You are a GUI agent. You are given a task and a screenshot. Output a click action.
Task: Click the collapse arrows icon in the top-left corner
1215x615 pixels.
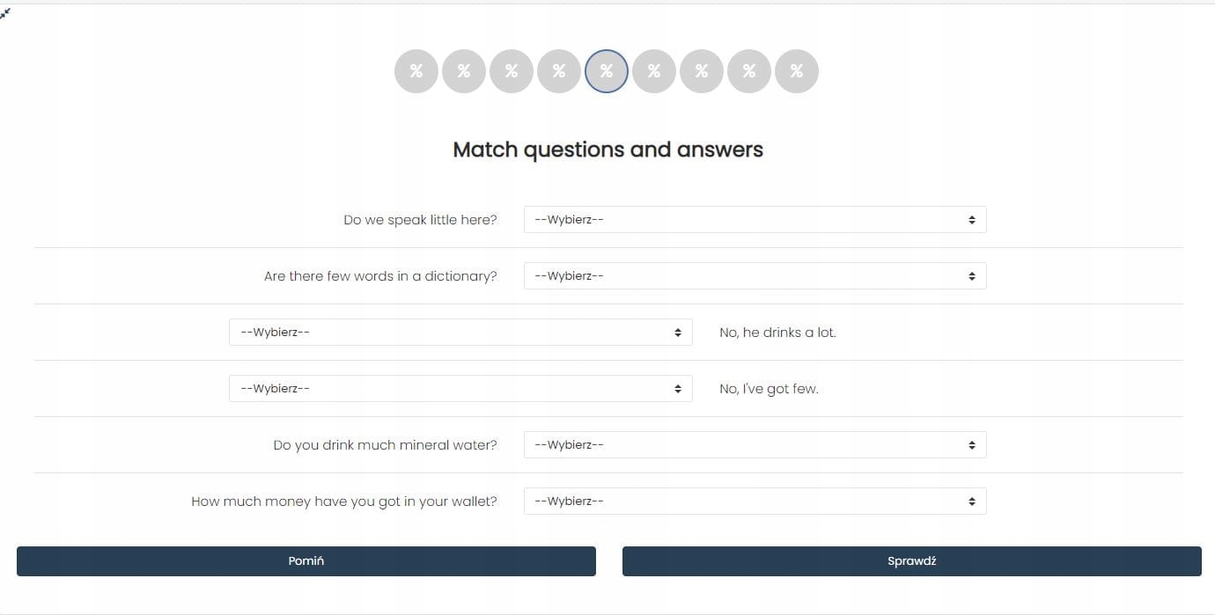pyautogui.click(x=5, y=13)
